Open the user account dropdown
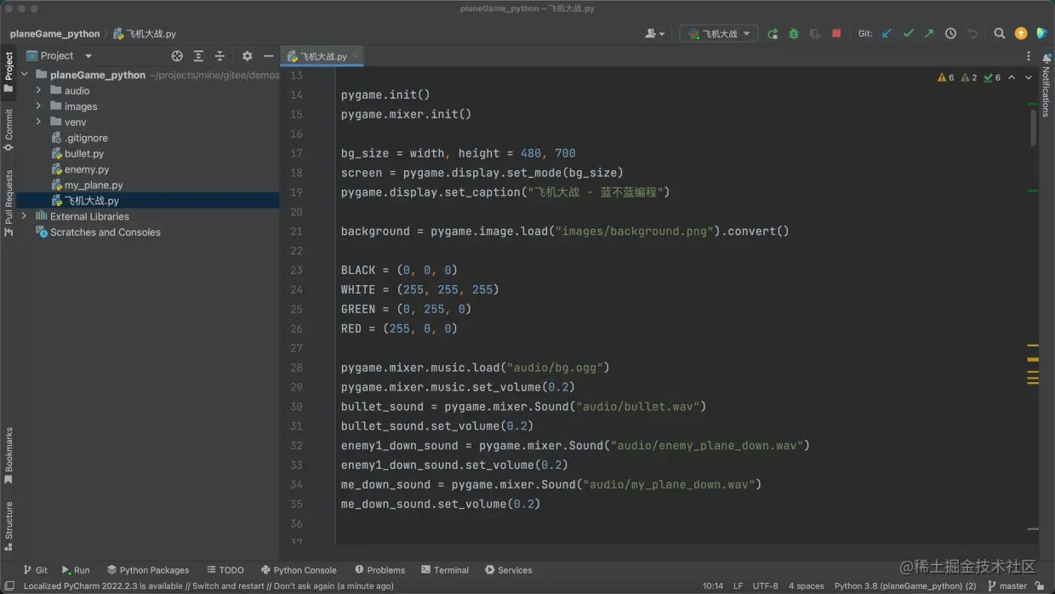The image size is (1055, 594). point(654,34)
